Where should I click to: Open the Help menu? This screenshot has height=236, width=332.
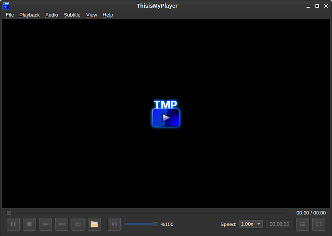(x=108, y=15)
